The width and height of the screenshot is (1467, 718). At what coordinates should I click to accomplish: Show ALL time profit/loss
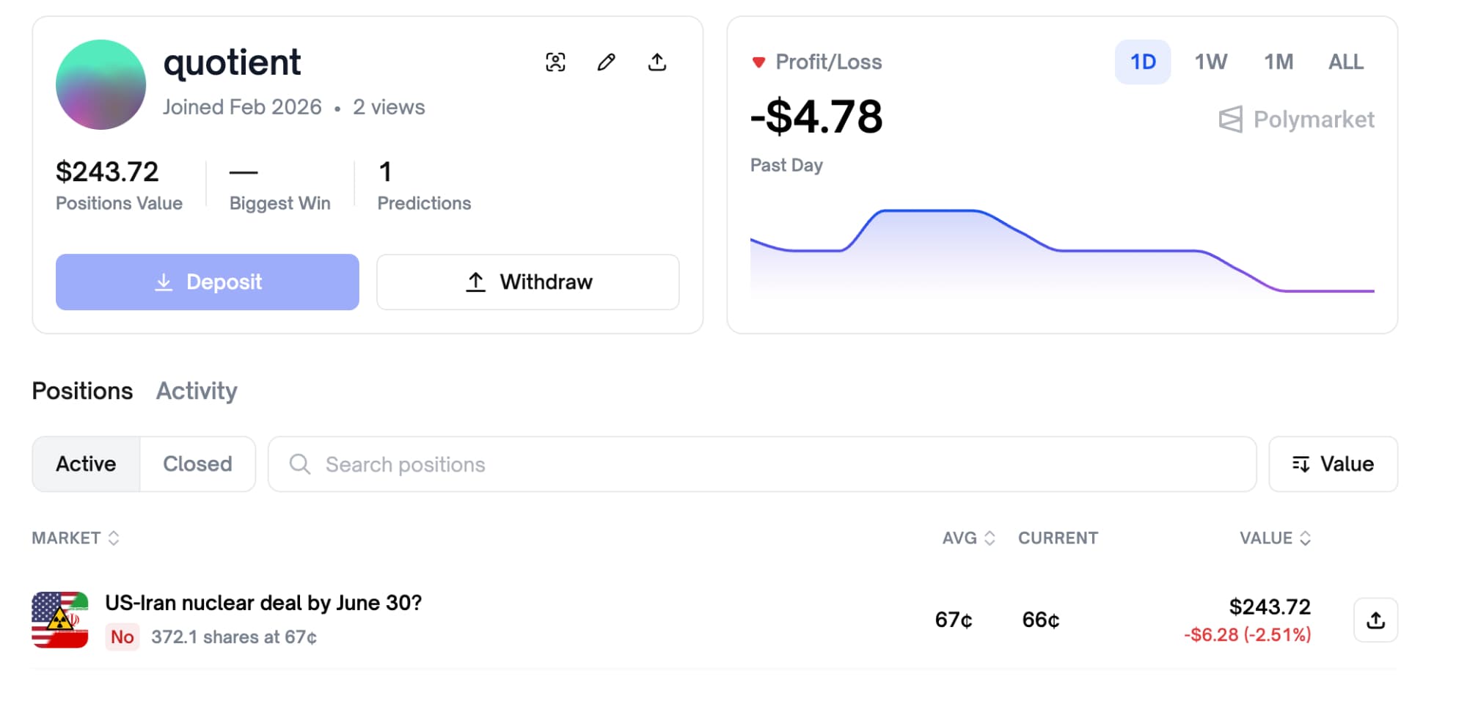pyautogui.click(x=1345, y=62)
